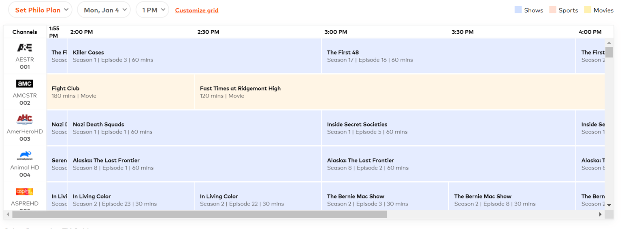The height and width of the screenshot is (229, 622).
Task: Click the Movies yellow legend swatch
Action: click(588, 10)
